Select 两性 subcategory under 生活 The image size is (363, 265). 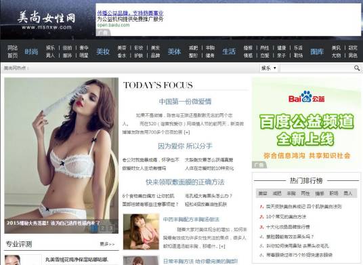pyautogui.click(x=265, y=47)
